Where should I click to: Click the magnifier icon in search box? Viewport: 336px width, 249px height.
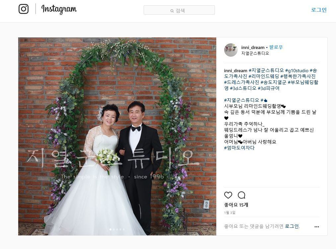click(x=172, y=11)
